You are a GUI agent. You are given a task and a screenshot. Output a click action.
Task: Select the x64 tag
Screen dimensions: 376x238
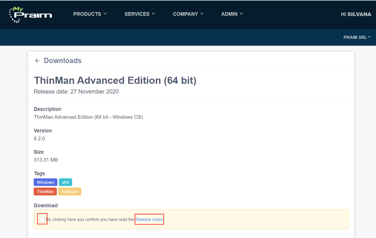[66, 182]
